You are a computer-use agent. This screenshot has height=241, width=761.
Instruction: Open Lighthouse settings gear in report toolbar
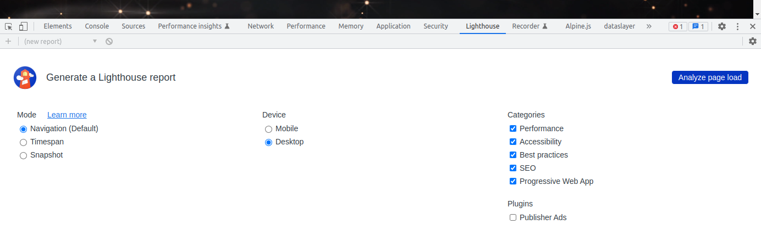coord(753,41)
